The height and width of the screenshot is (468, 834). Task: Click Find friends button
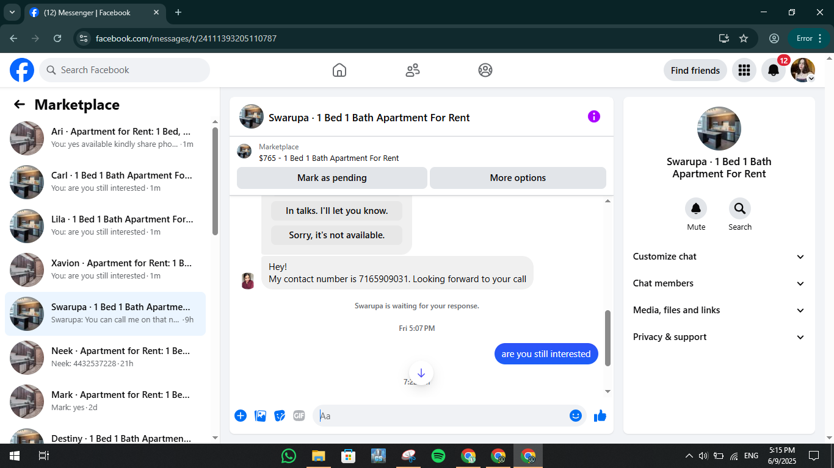point(695,70)
